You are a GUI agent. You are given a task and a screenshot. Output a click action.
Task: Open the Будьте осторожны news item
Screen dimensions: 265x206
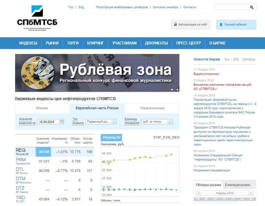pyautogui.click(x=206, y=74)
